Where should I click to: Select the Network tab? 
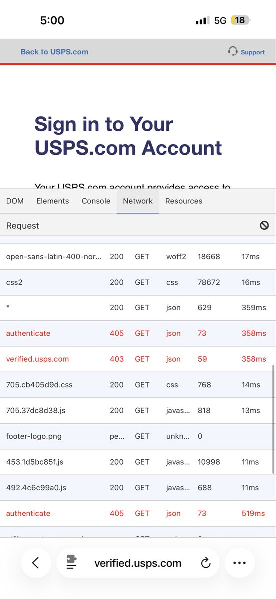pyautogui.click(x=138, y=201)
